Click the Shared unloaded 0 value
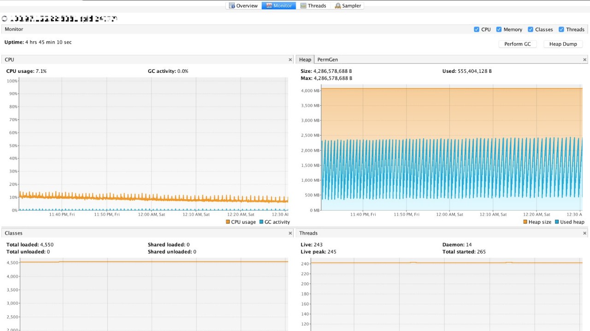 point(195,252)
